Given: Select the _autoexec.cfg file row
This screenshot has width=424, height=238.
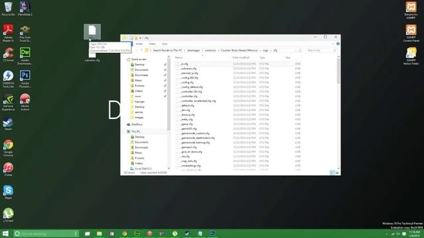Looking at the screenshot, I should click(238, 69).
